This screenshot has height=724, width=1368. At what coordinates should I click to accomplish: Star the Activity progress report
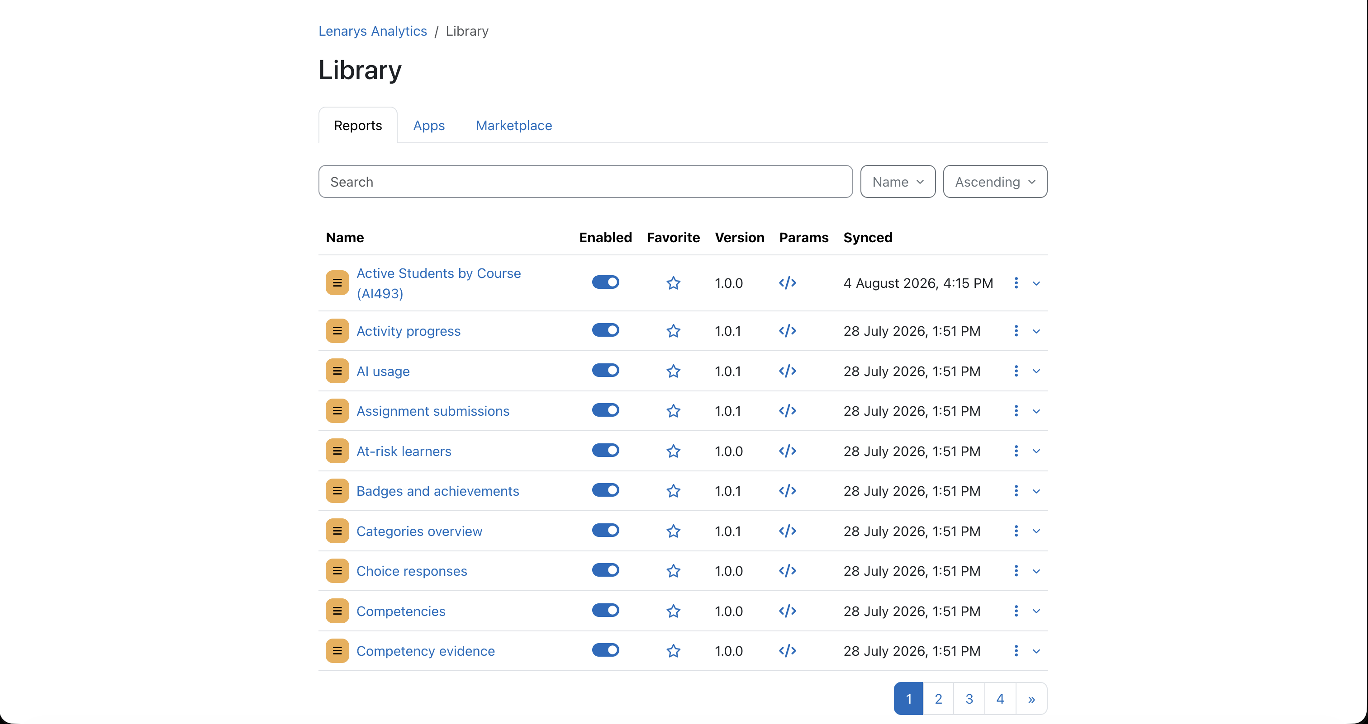(x=674, y=331)
